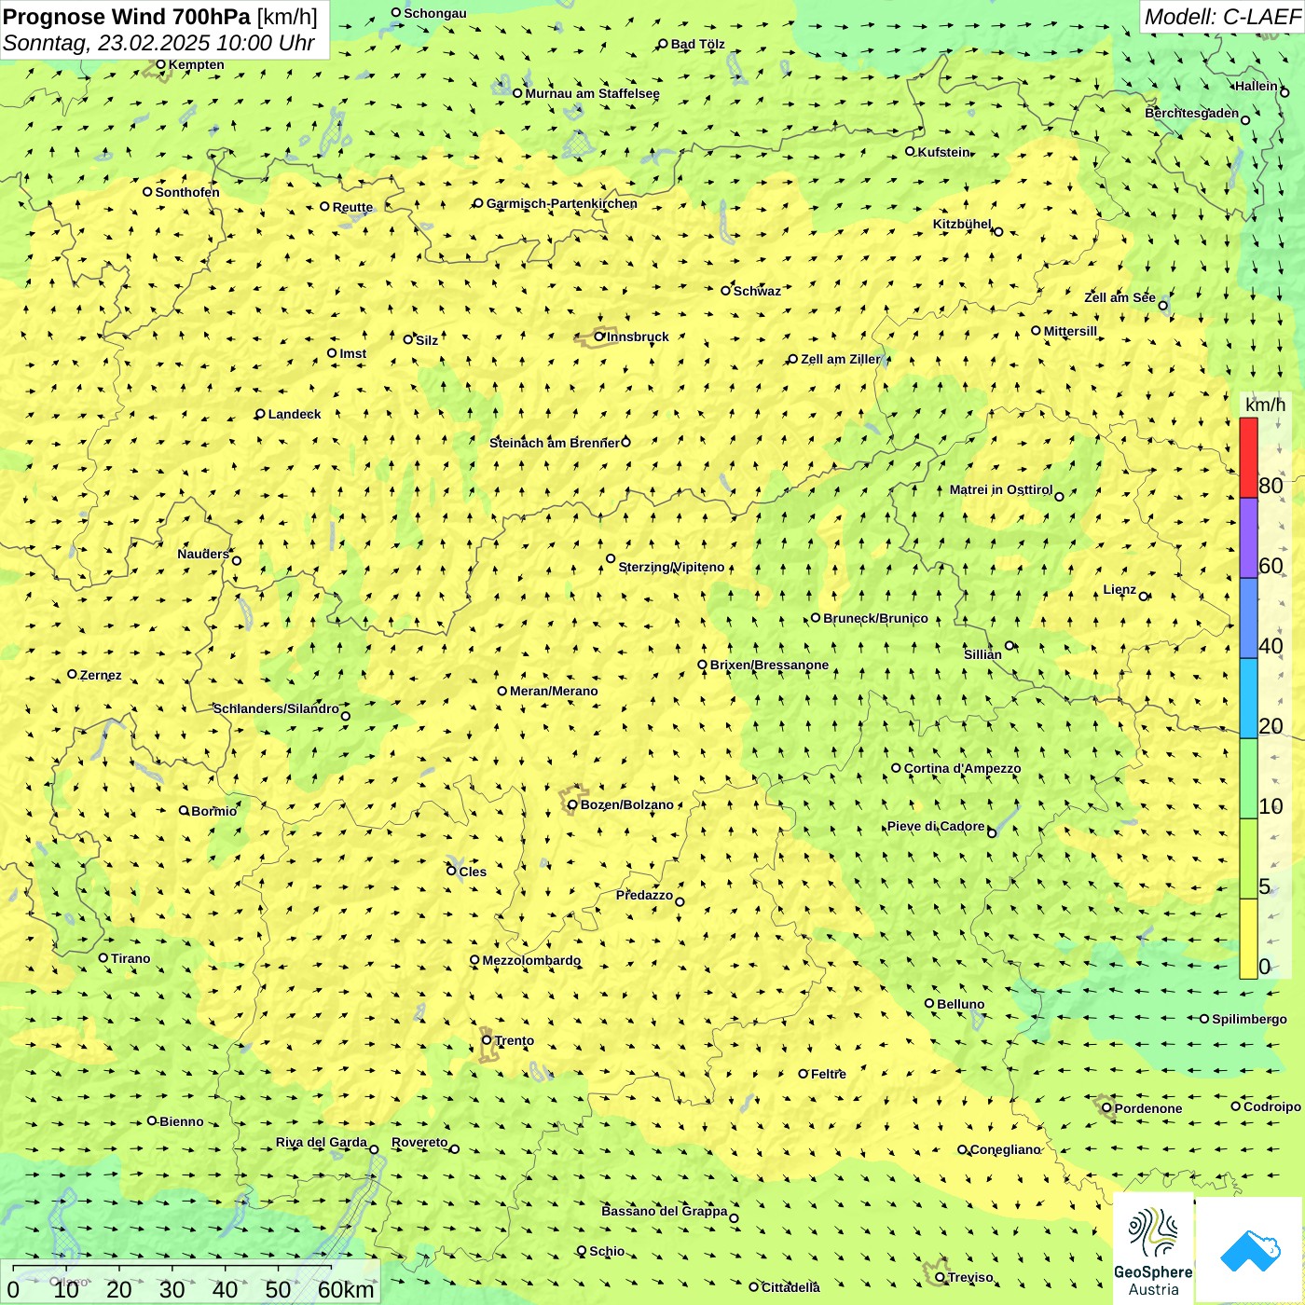Click the Schio city label

click(x=607, y=1251)
